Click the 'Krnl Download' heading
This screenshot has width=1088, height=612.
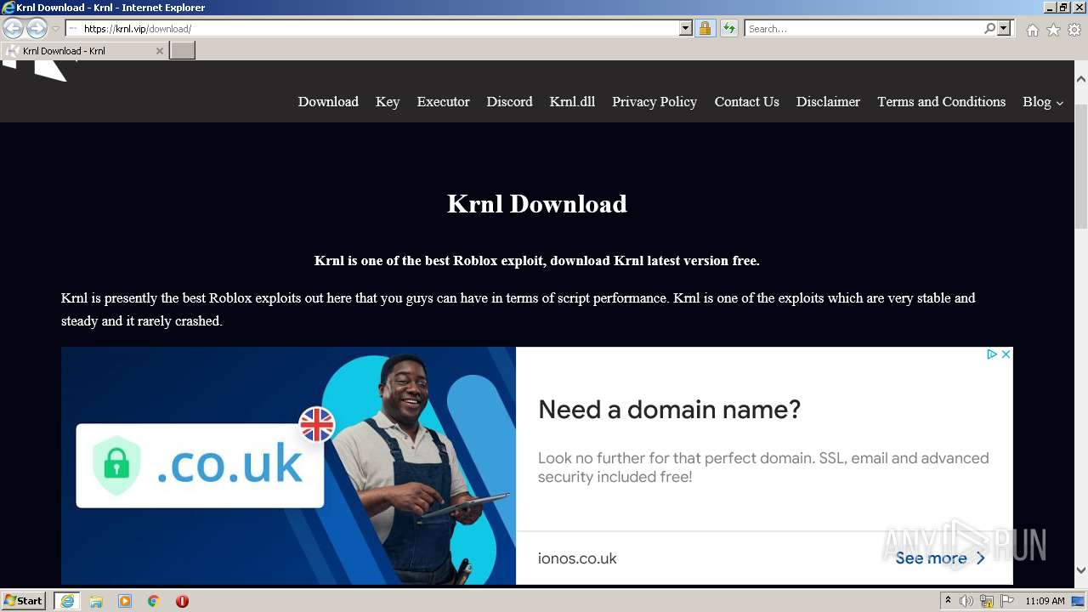click(537, 204)
